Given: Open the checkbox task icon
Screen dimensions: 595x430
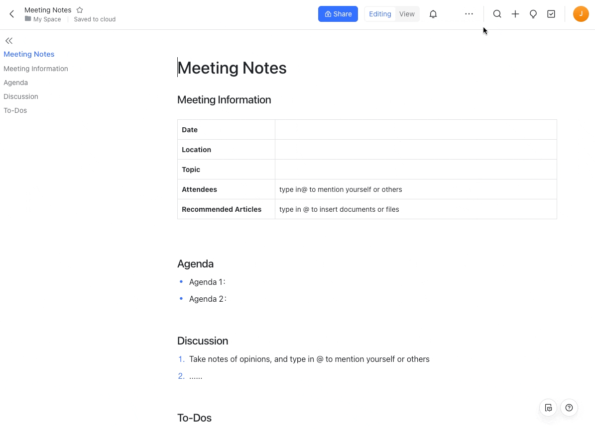Looking at the screenshot, I should tap(551, 14).
